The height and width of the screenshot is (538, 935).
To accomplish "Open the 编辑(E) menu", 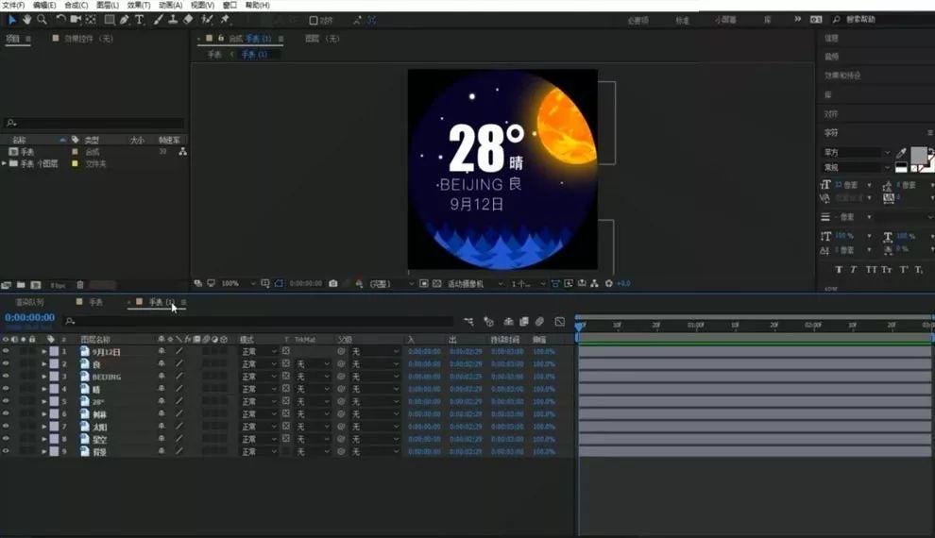I will pyautogui.click(x=44, y=5).
